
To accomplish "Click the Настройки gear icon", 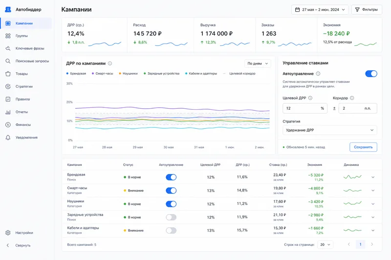I will (x=8, y=233).
